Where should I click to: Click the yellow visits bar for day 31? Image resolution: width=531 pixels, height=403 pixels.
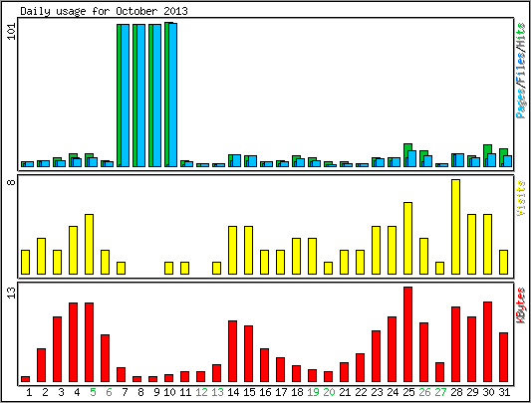point(503,263)
